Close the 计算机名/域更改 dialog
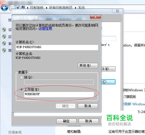 (95, 17)
